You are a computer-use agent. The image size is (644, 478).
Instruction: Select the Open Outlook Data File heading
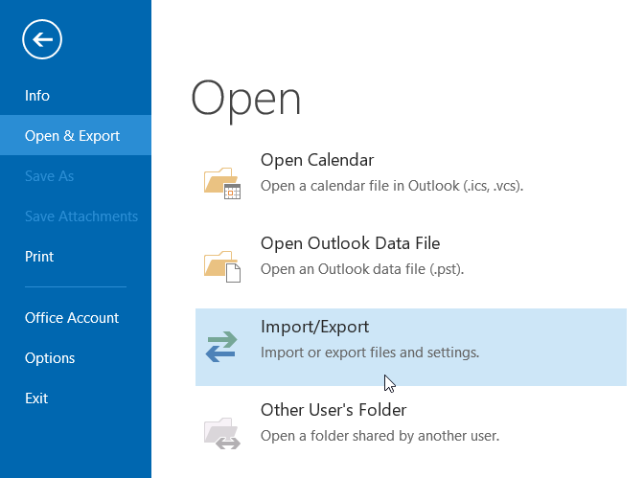pos(351,243)
